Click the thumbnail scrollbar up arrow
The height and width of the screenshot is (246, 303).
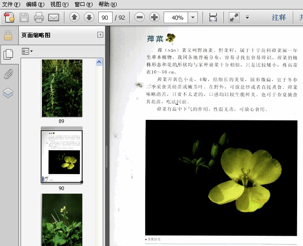pyautogui.click(x=99, y=62)
